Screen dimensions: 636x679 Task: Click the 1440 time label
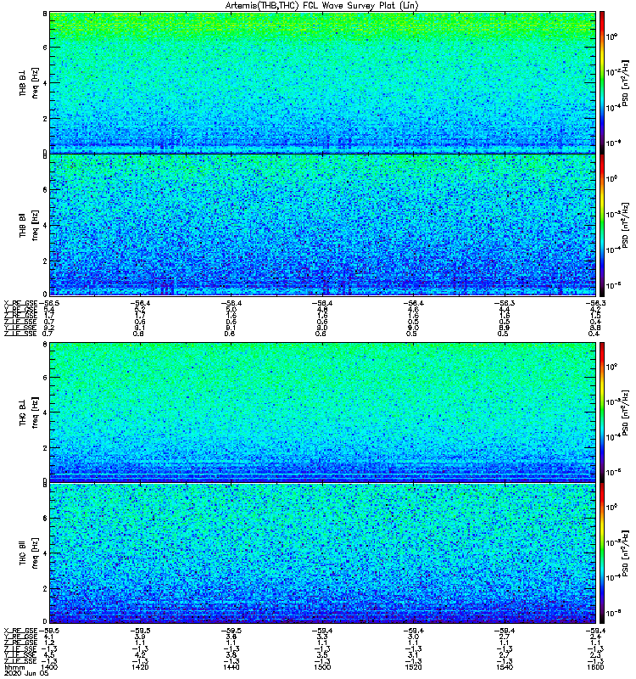click(x=231, y=667)
